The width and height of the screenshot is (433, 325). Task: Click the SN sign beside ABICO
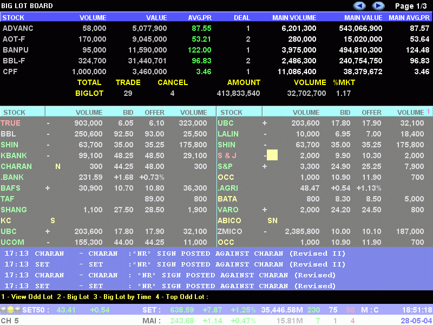272,220
